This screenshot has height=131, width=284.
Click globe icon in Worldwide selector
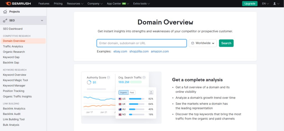(192, 43)
